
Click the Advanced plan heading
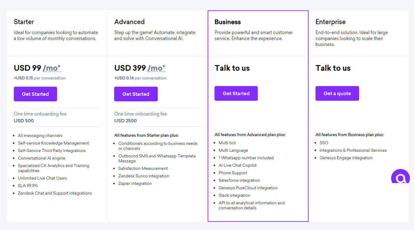130,22
